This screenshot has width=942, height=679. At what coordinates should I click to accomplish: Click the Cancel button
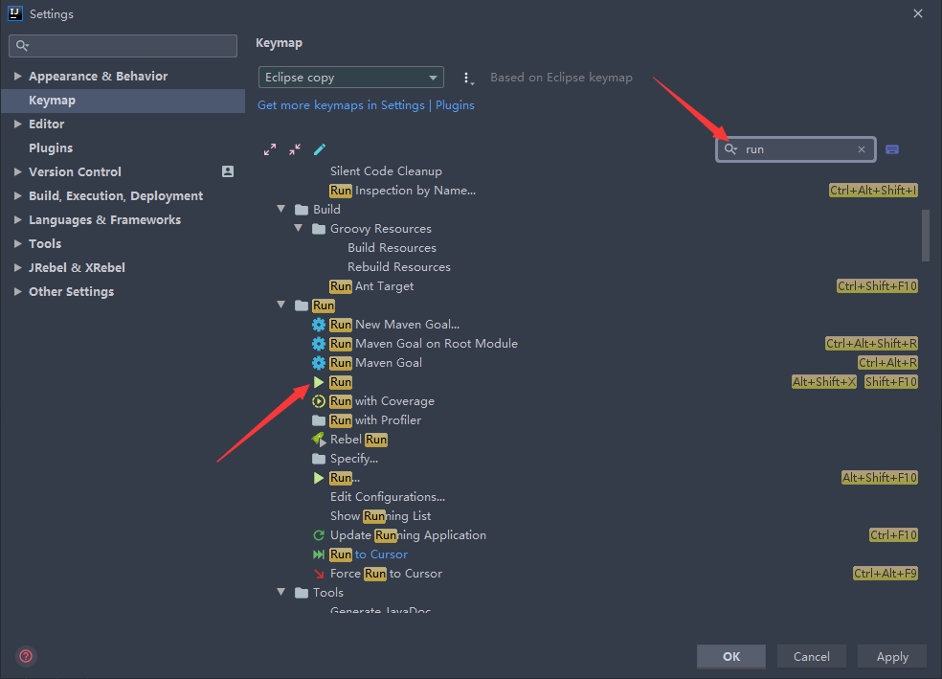coord(812,656)
